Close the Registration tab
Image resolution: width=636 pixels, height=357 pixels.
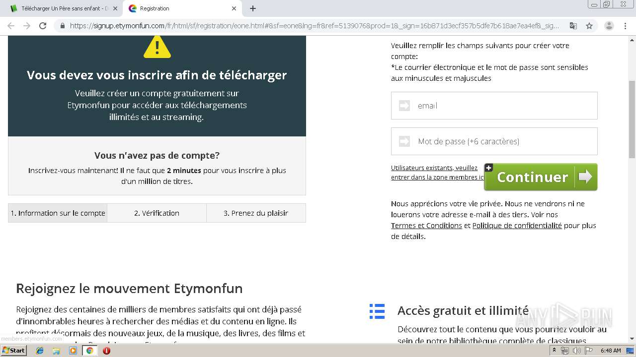point(234,8)
